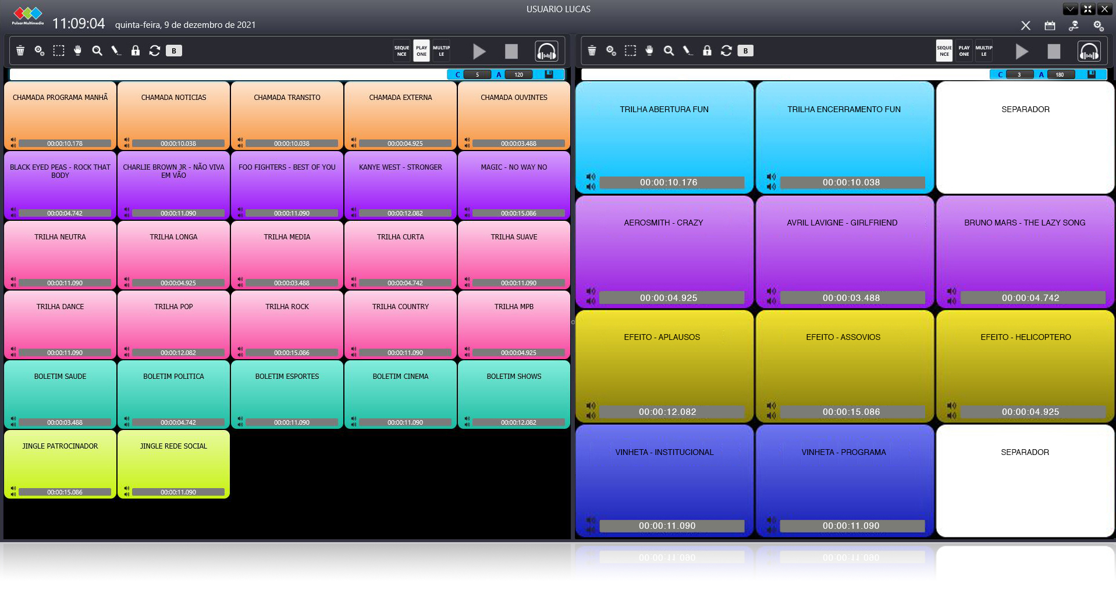Toggle the padlock lock icon in the left panel
The height and width of the screenshot is (602, 1116).
pos(136,51)
